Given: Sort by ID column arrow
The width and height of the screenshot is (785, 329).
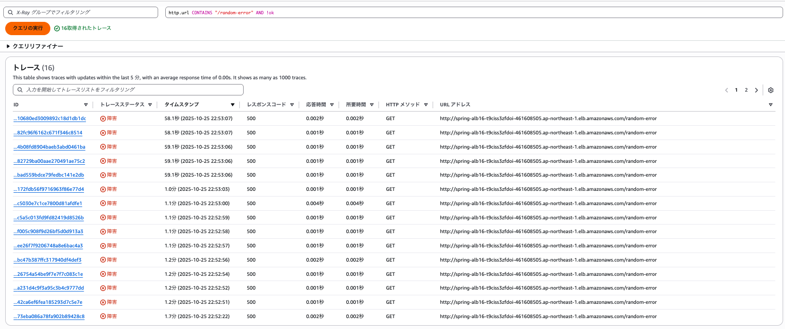Looking at the screenshot, I should pos(86,105).
